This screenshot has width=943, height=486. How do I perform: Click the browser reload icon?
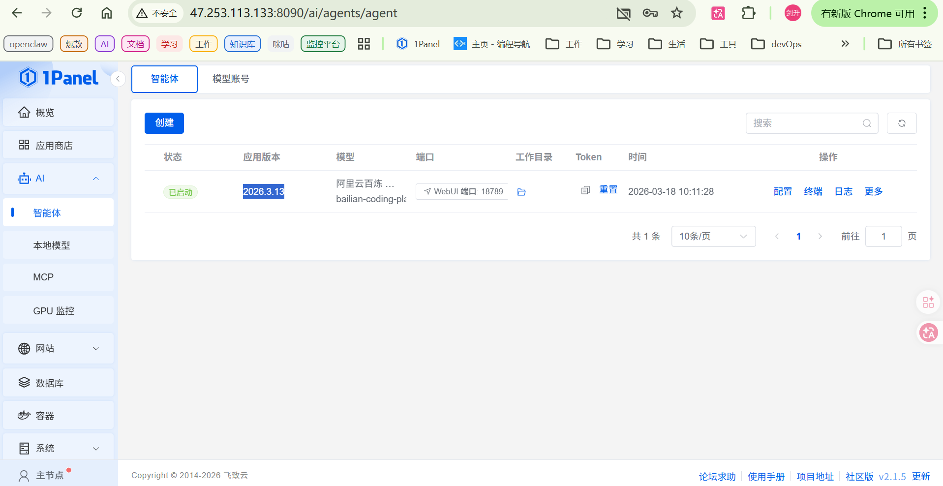pos(77,13)
